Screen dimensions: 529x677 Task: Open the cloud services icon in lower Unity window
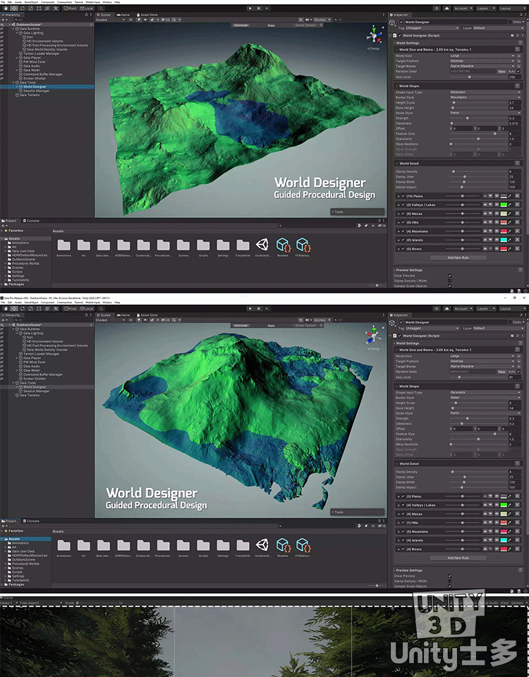447,309
